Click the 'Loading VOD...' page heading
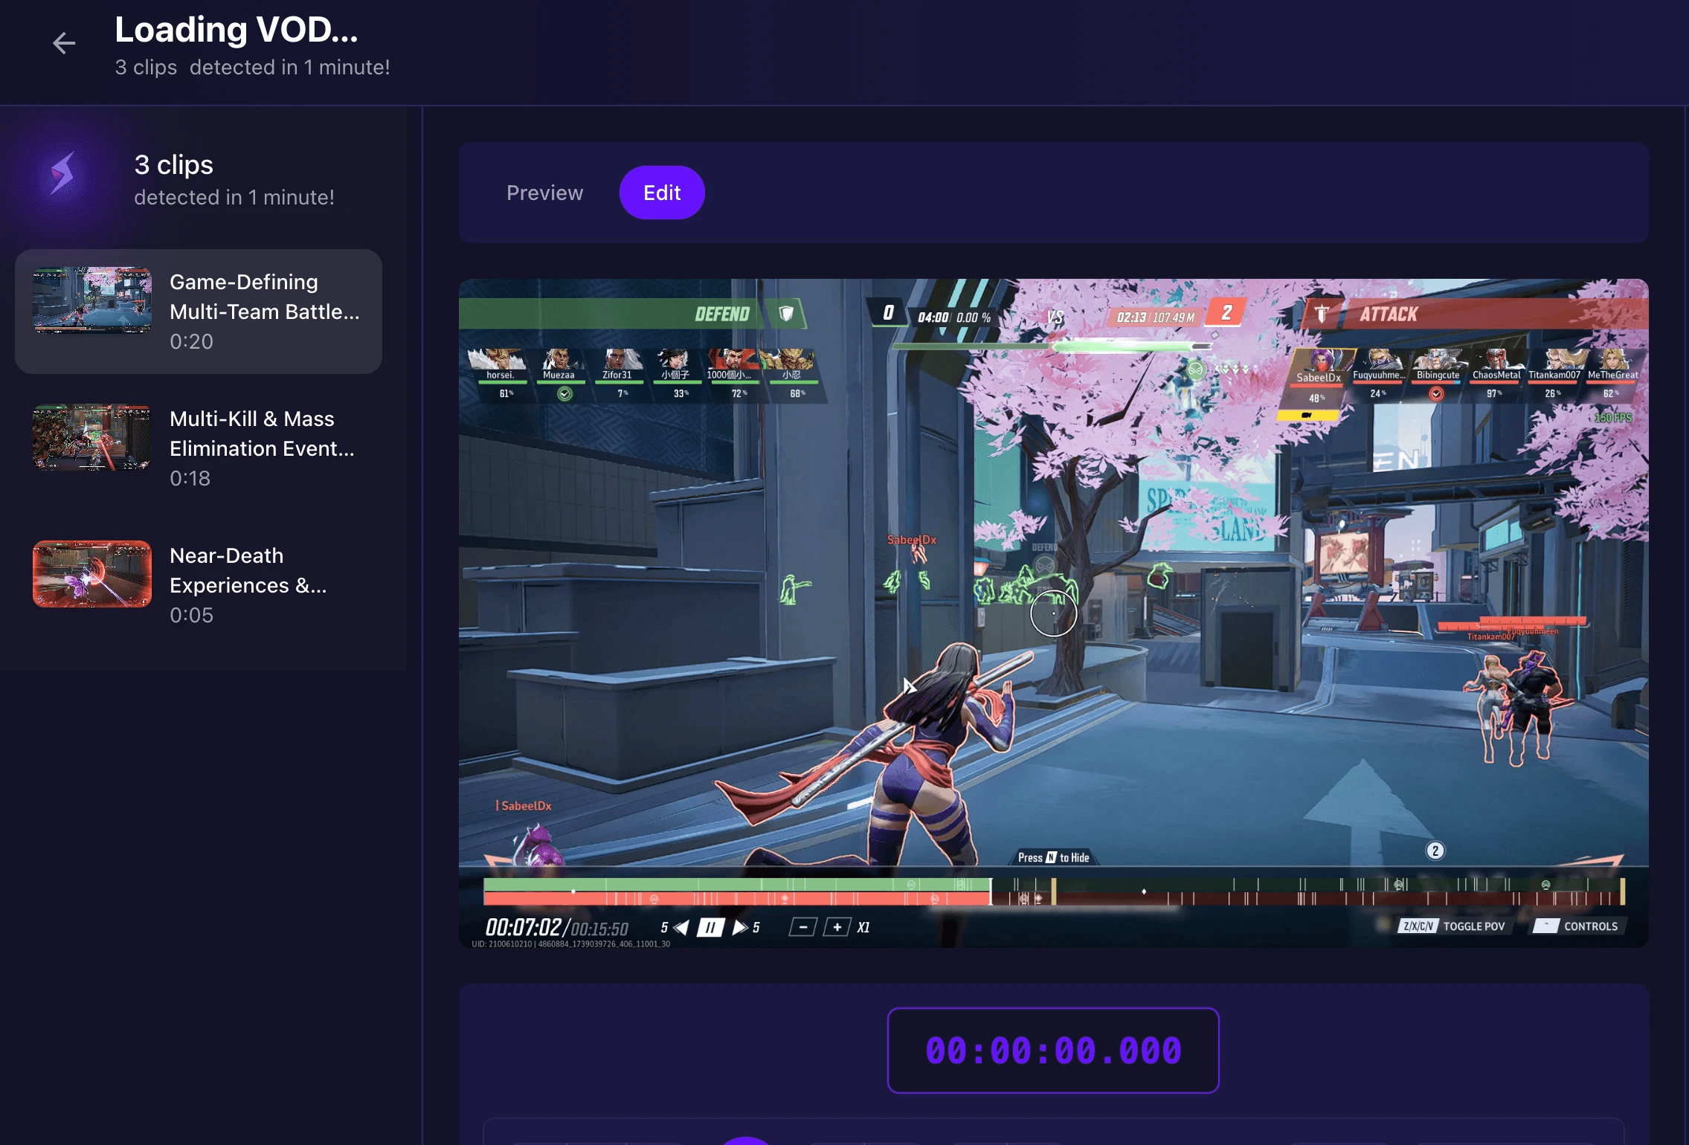Screen dimensions: 1689x1145 [x=237, y=30]
